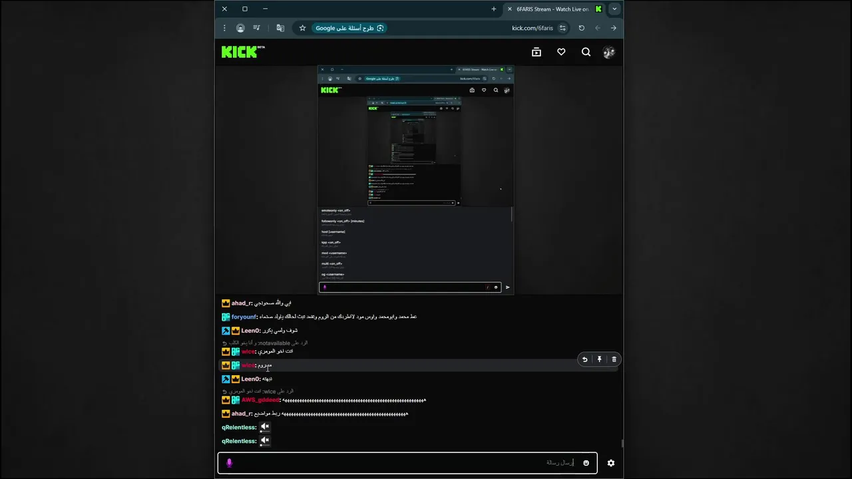Screen dimensions: 852x479
Task: Close the 6FARIS Stream tab
Action: 509,9
